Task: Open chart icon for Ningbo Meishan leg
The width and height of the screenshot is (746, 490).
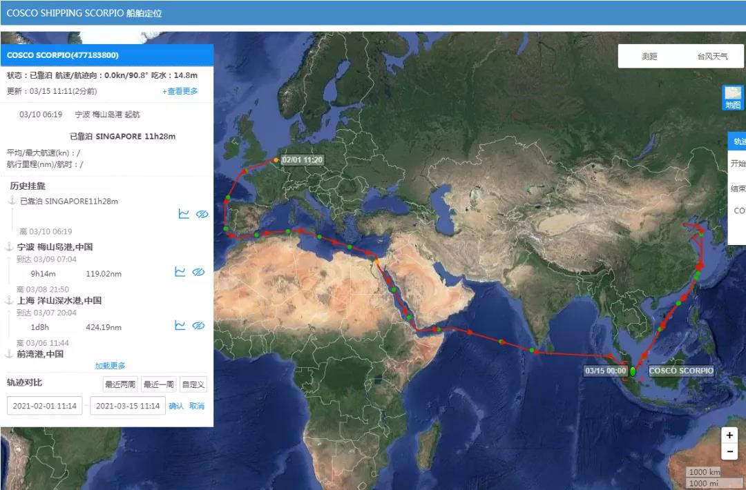Action: click(180, 273)
